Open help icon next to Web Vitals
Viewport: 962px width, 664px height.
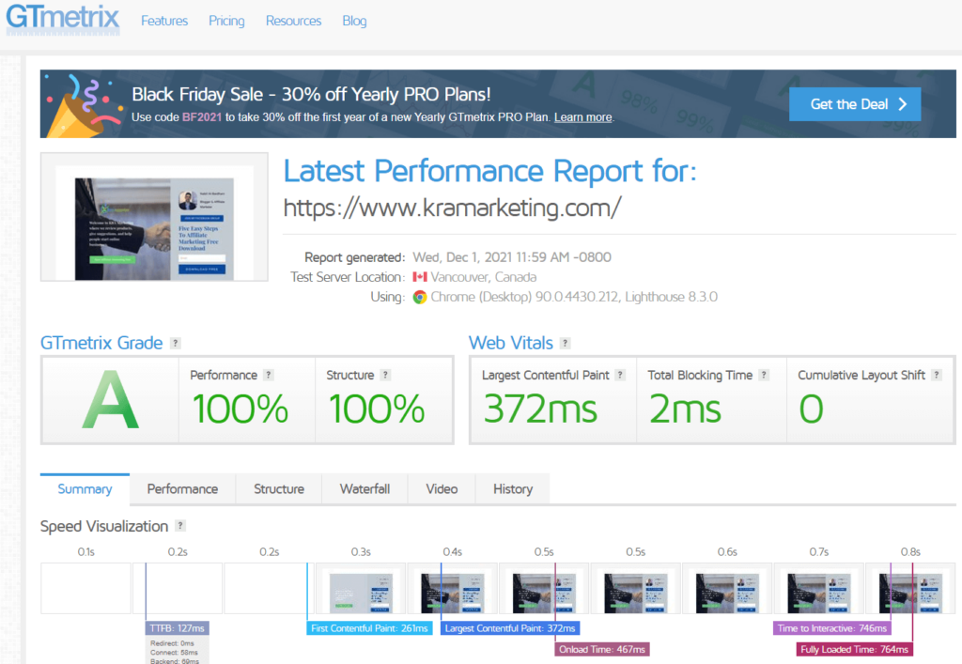(566, 344)
